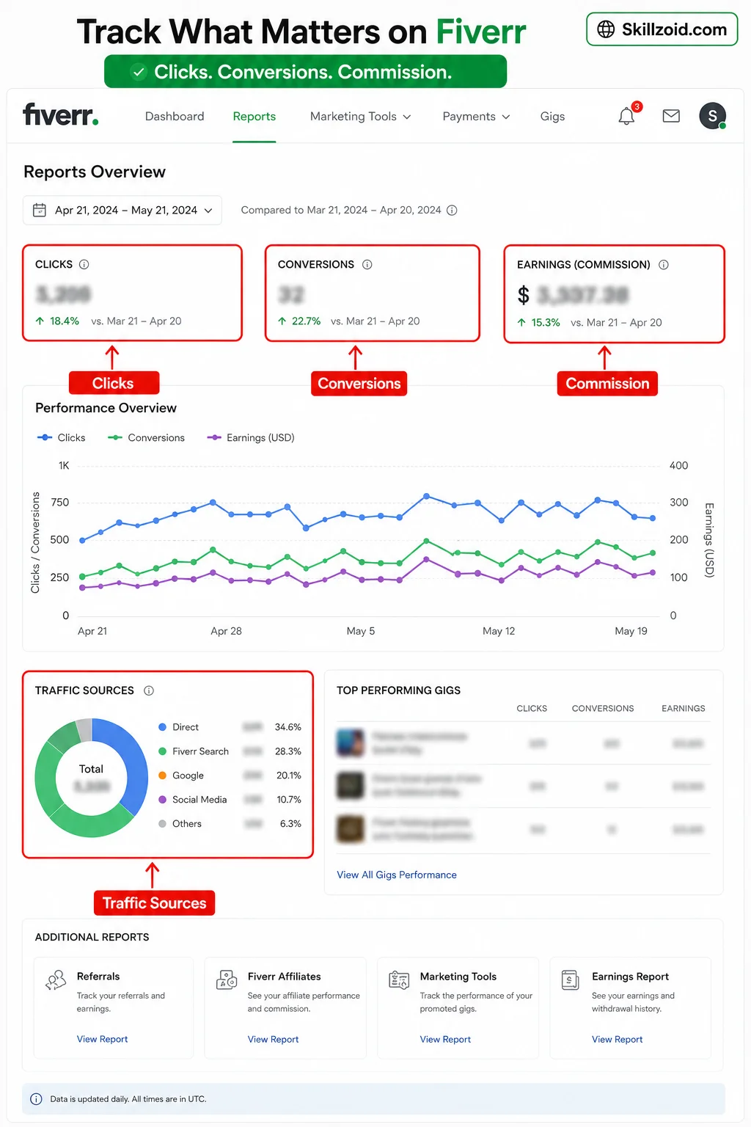Expand the Payments menu
Viewport: 751px width, 1127px height.
pyautogui.click(x=476, y=117)
